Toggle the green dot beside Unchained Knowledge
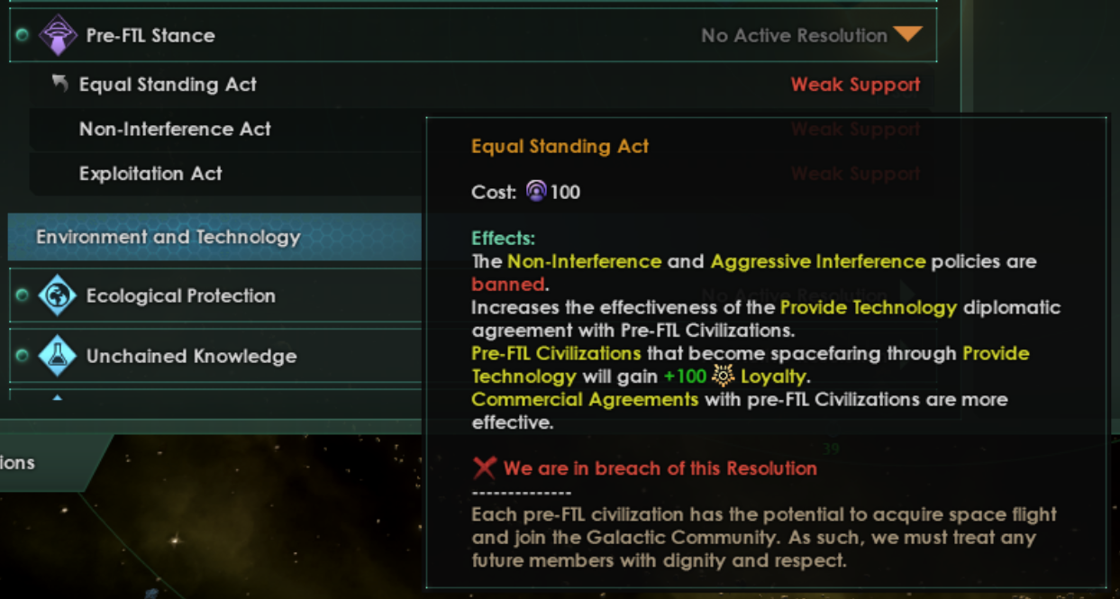The image size is (1120, 599). 23,356
